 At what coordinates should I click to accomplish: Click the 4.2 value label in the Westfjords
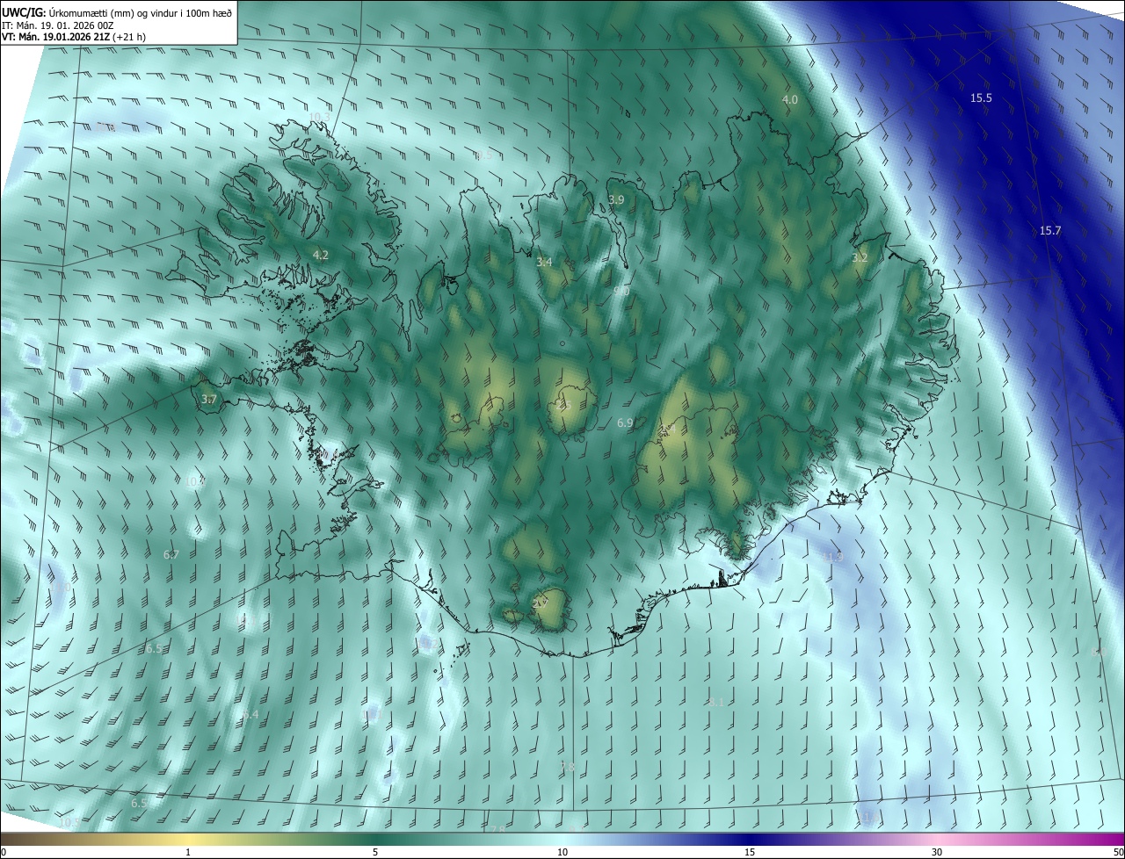pyautogui.click(x=321, y=255)
